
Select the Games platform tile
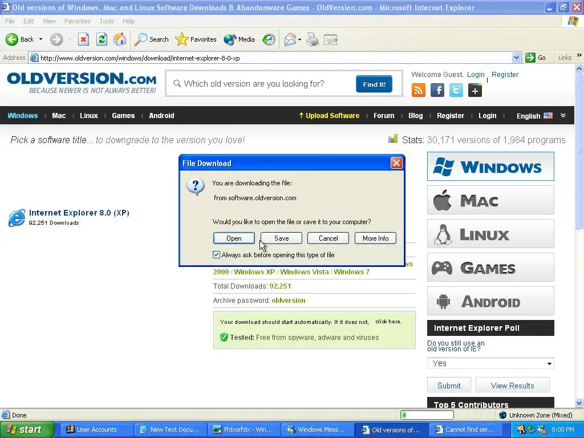coord(490,267)
